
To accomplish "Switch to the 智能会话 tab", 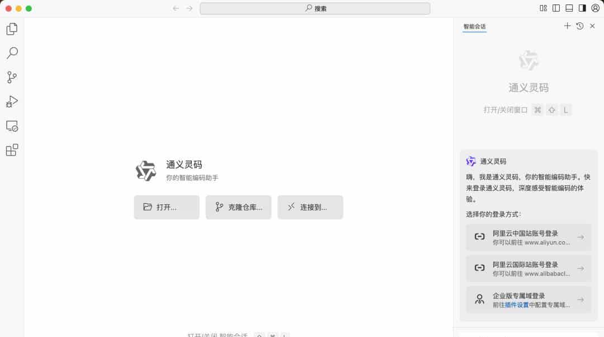I will click(x=474, y=26).
